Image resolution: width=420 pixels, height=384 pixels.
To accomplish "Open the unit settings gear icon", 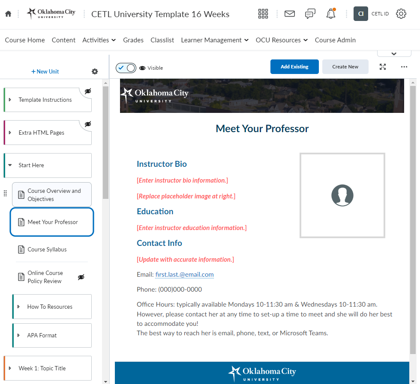I will [95, 71].
